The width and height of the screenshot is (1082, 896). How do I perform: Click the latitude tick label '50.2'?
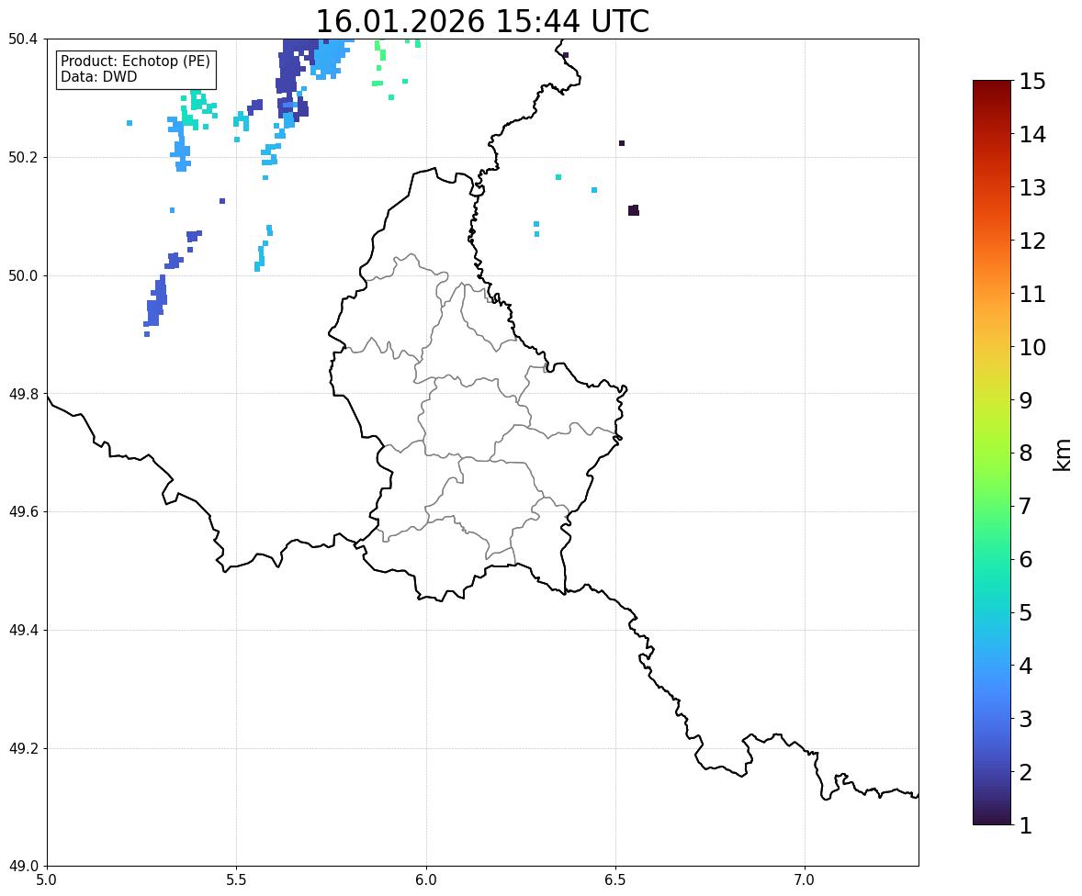pyautogui.click(x=24, y=157)
